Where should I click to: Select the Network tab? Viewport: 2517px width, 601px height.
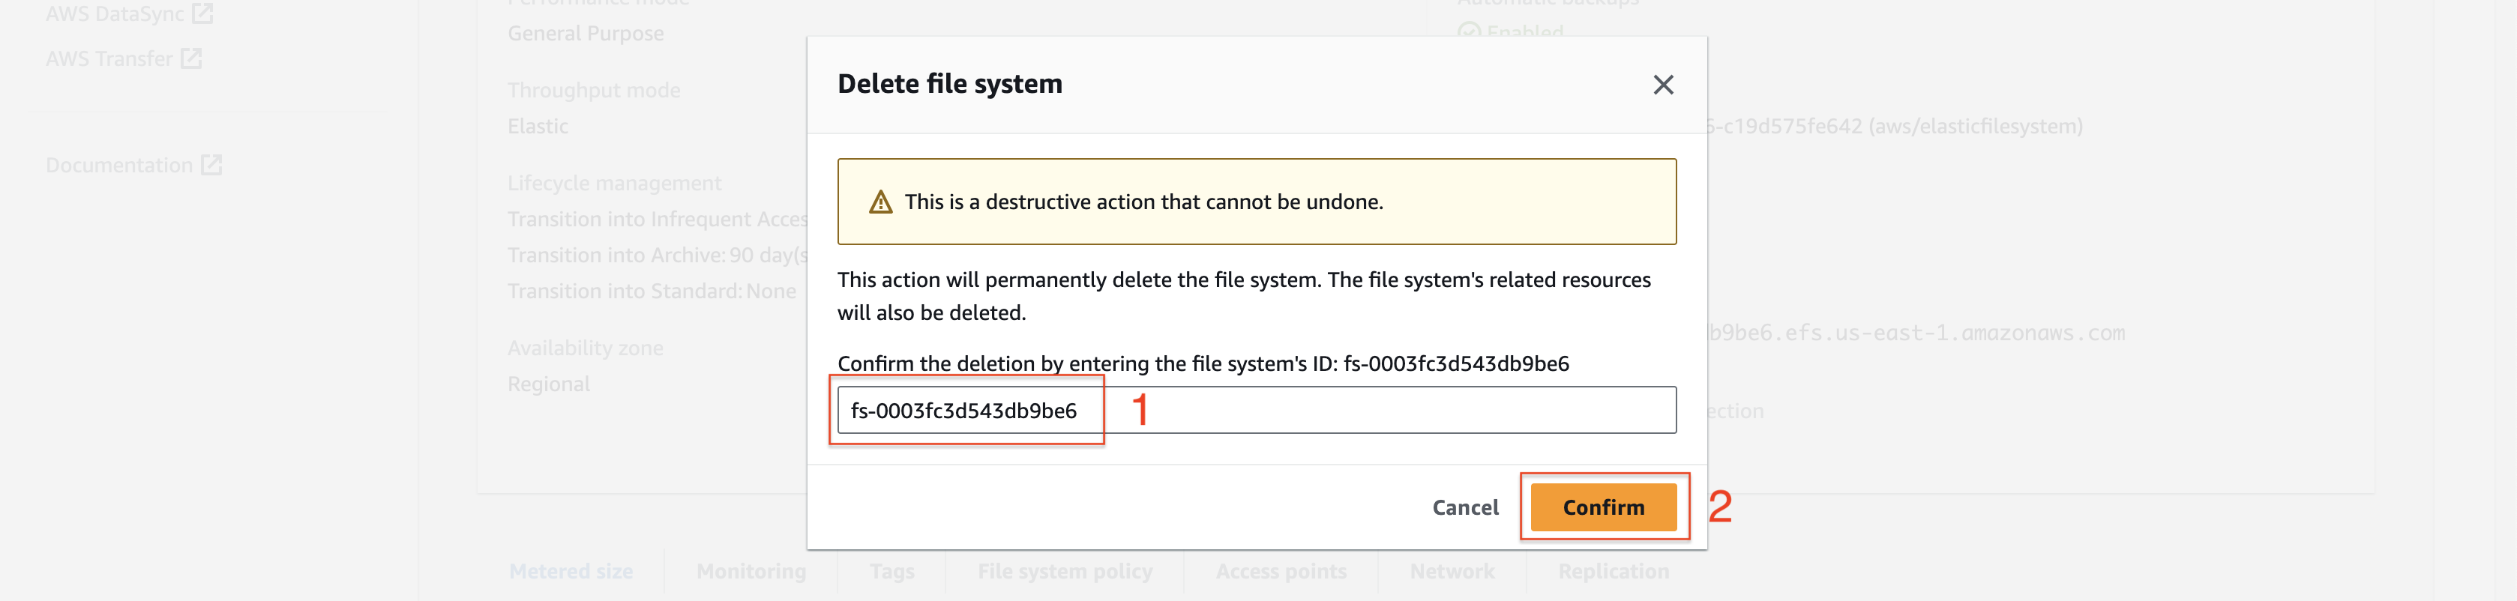1452,572
